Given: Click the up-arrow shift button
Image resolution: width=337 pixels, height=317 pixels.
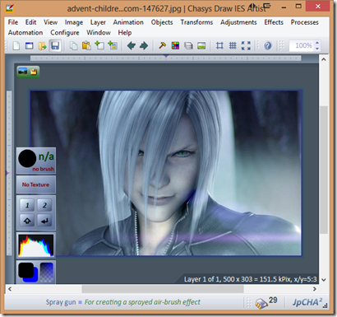Looking at the screenshot, I should coord(27,221).
